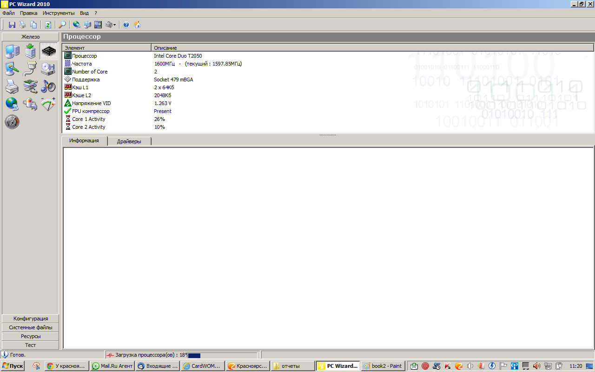Select the Number of Core row
The width and height of the screenshot is (595, 372).
328,72
